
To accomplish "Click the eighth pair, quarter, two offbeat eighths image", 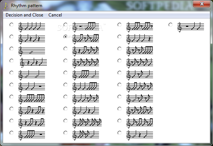I will (139, 87).
